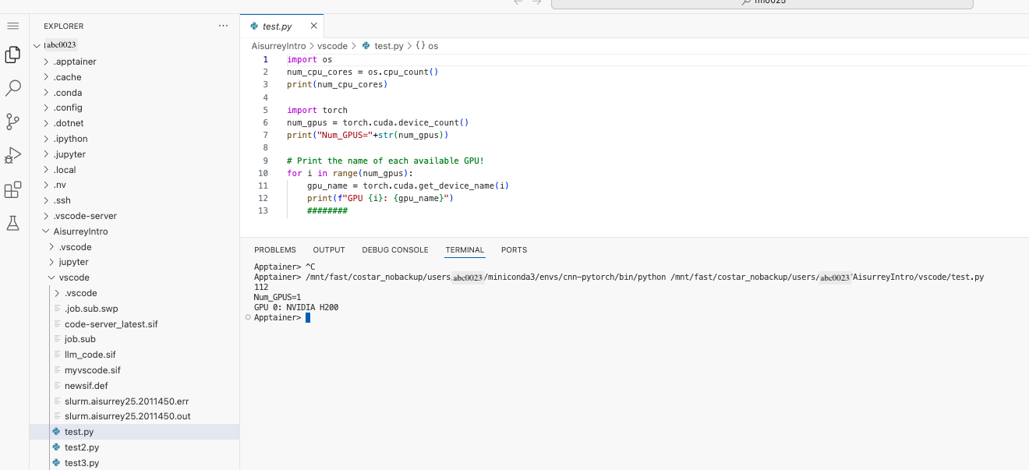The height and width of the screenshot is (470, 1029).
Task: Open the Search view icon
Action: coord(12,87)
